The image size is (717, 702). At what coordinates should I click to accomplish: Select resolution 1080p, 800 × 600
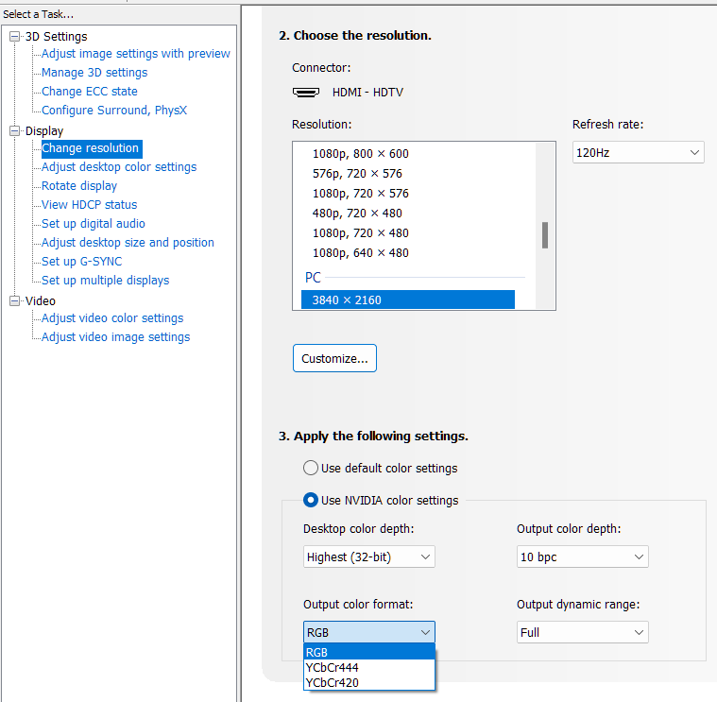[x=360, y=154]
